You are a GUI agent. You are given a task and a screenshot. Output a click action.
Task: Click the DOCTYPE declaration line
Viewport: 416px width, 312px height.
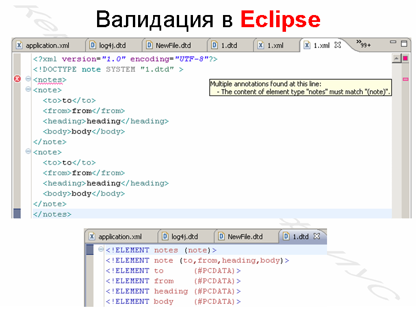coord(108,69)
